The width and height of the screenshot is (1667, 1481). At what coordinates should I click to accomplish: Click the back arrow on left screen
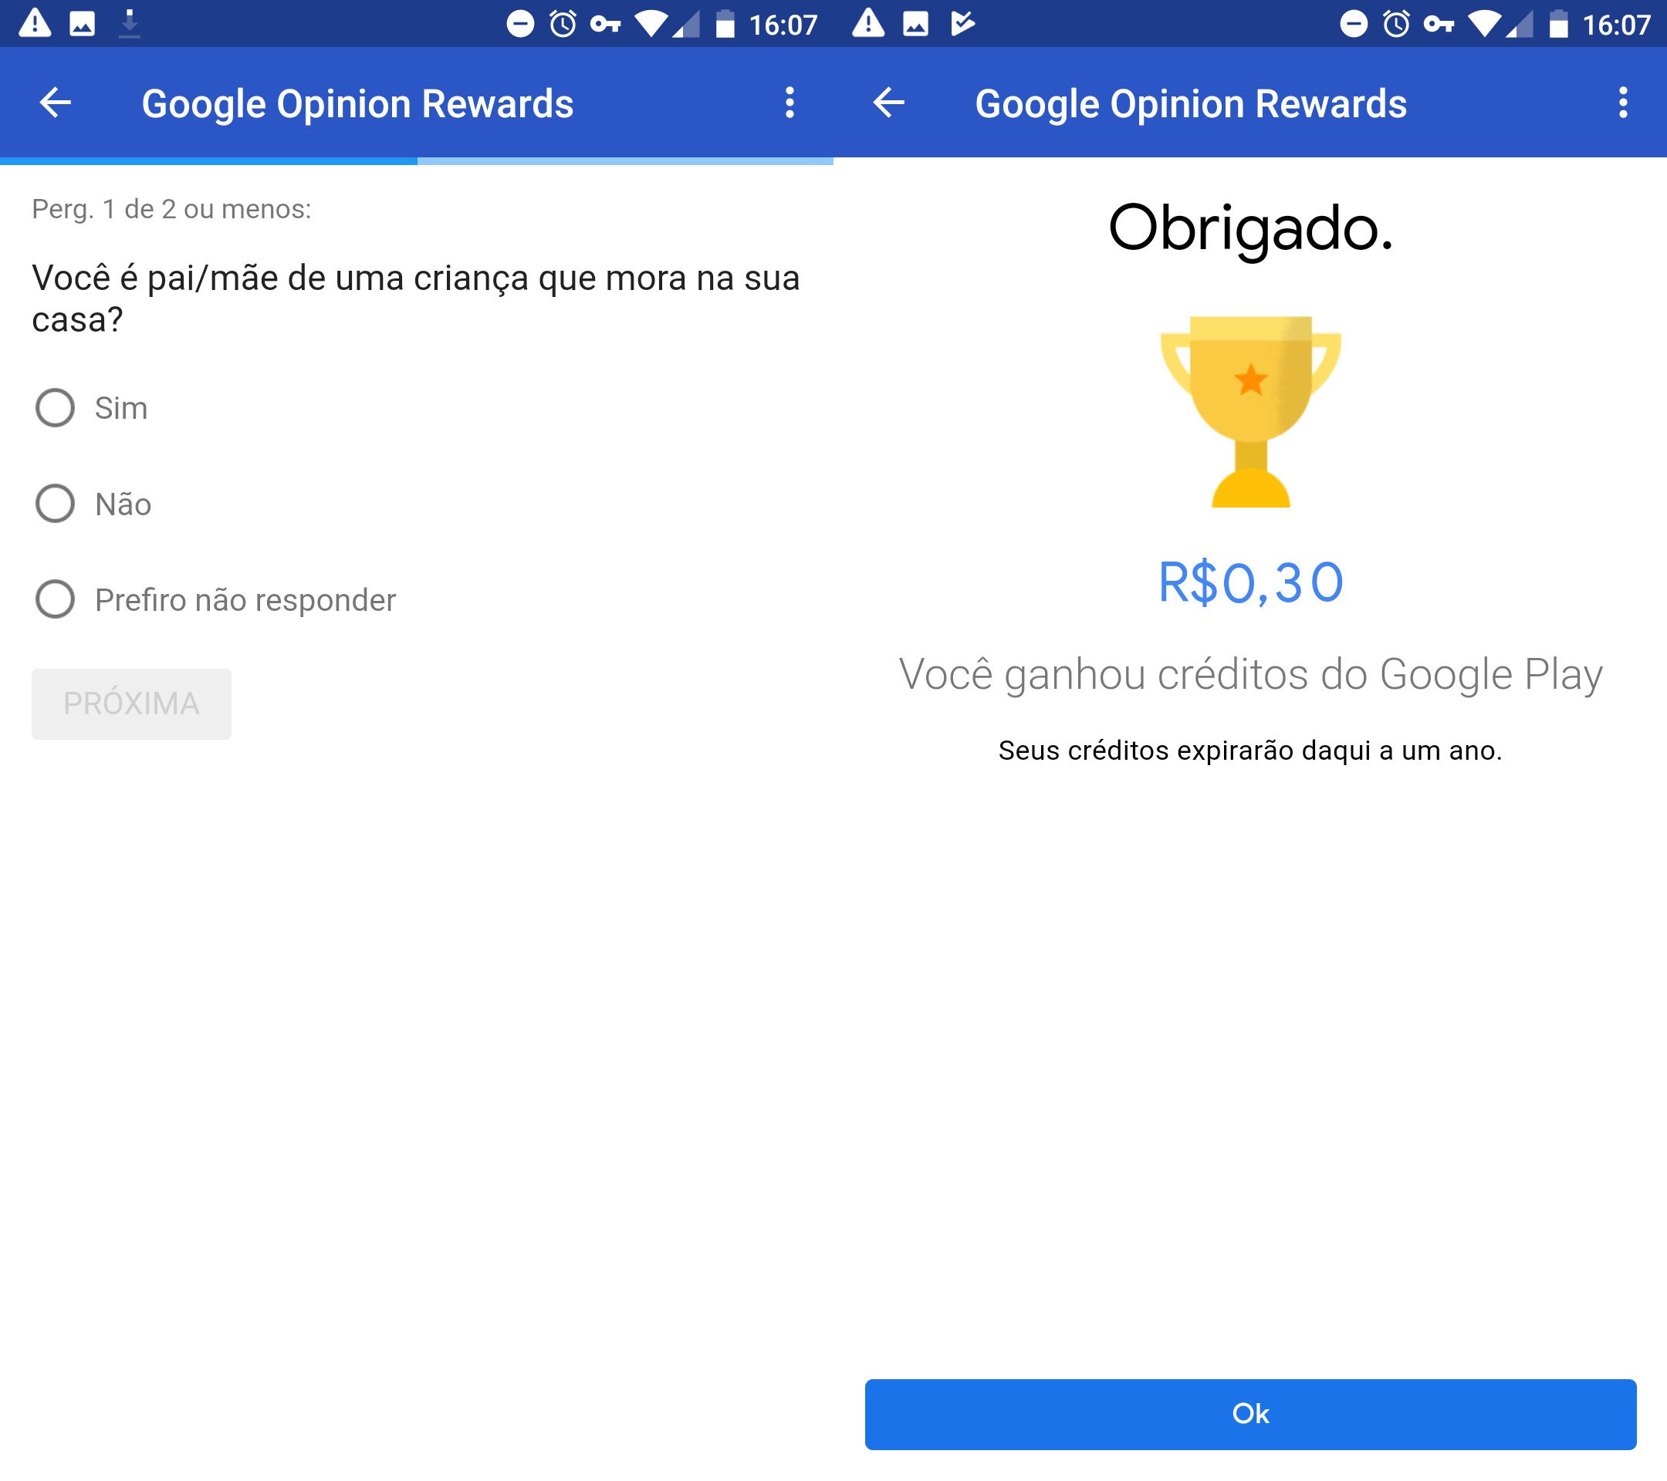click(56, 103)
